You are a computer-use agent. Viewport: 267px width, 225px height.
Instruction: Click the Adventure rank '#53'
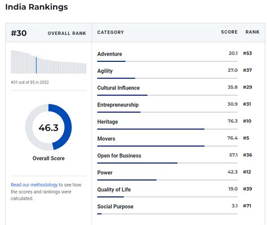(247, 53)
